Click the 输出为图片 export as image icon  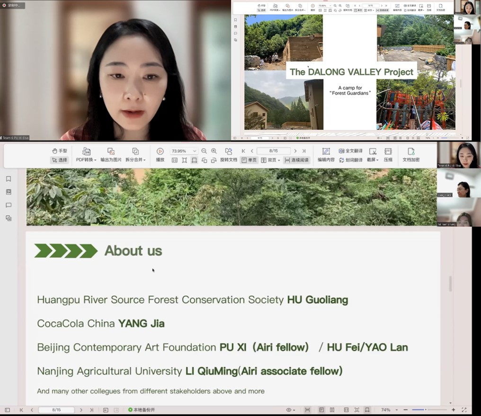111,151
